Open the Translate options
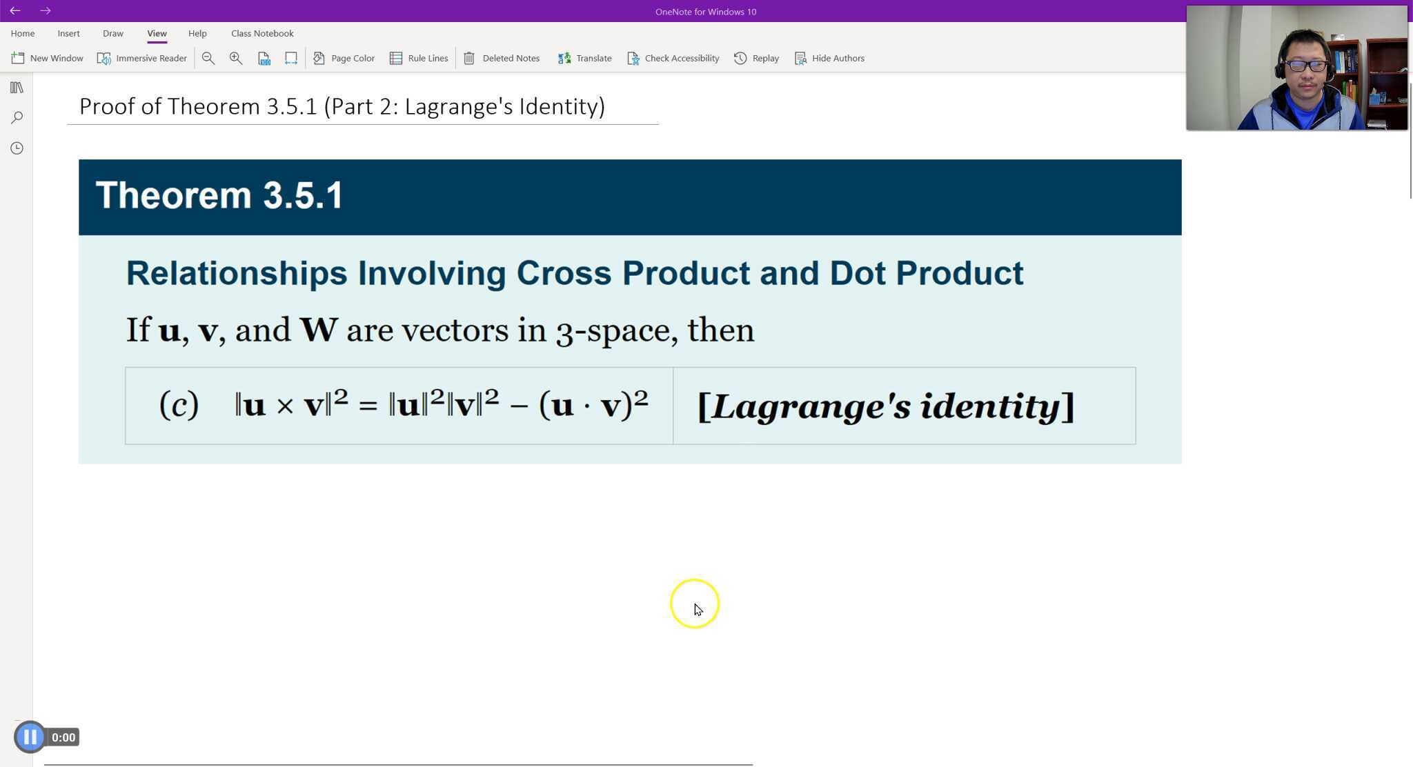The height and width of the screenshot is (767, 1413). [x=584, y=58]
